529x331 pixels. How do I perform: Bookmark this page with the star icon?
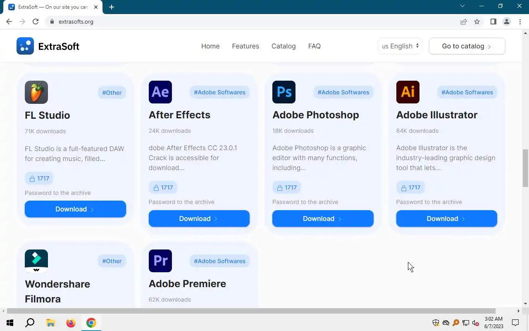click(x=477, y=22)
